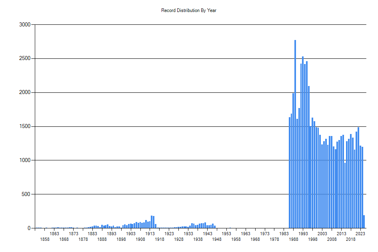Click the x-axis label 1908

[x=140, y=239]
